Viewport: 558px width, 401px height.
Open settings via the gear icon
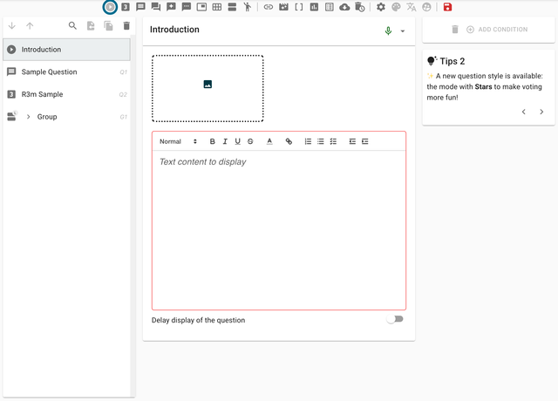381,7
